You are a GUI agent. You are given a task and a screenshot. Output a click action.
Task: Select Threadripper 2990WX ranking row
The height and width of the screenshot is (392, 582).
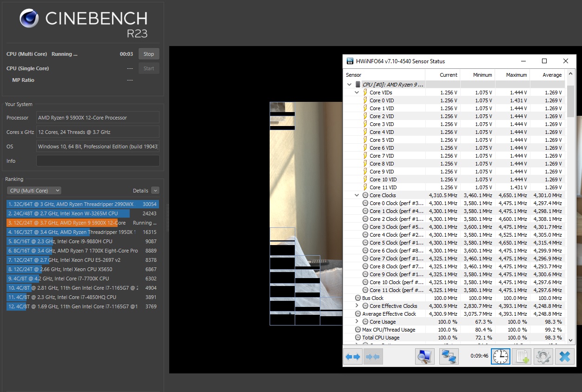[x=83, y=204]
